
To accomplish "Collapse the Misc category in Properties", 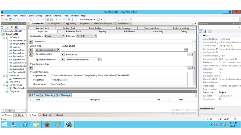I will tap(201, 36).
